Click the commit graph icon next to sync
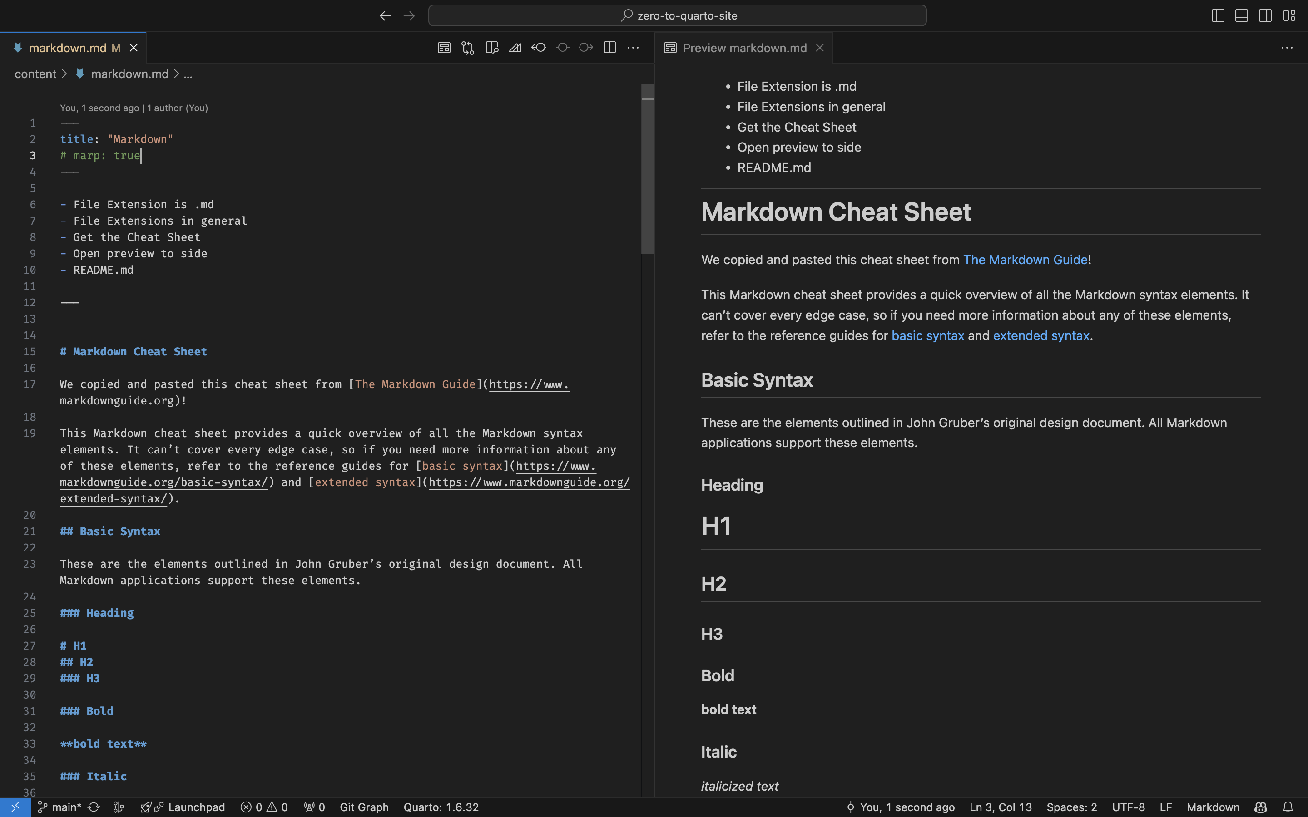This screenshot has width=1308, height=817. pyautogui.click(x=119, y=807)
